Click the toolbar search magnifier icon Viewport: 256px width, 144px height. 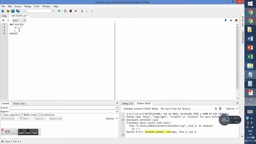[54, 11]
